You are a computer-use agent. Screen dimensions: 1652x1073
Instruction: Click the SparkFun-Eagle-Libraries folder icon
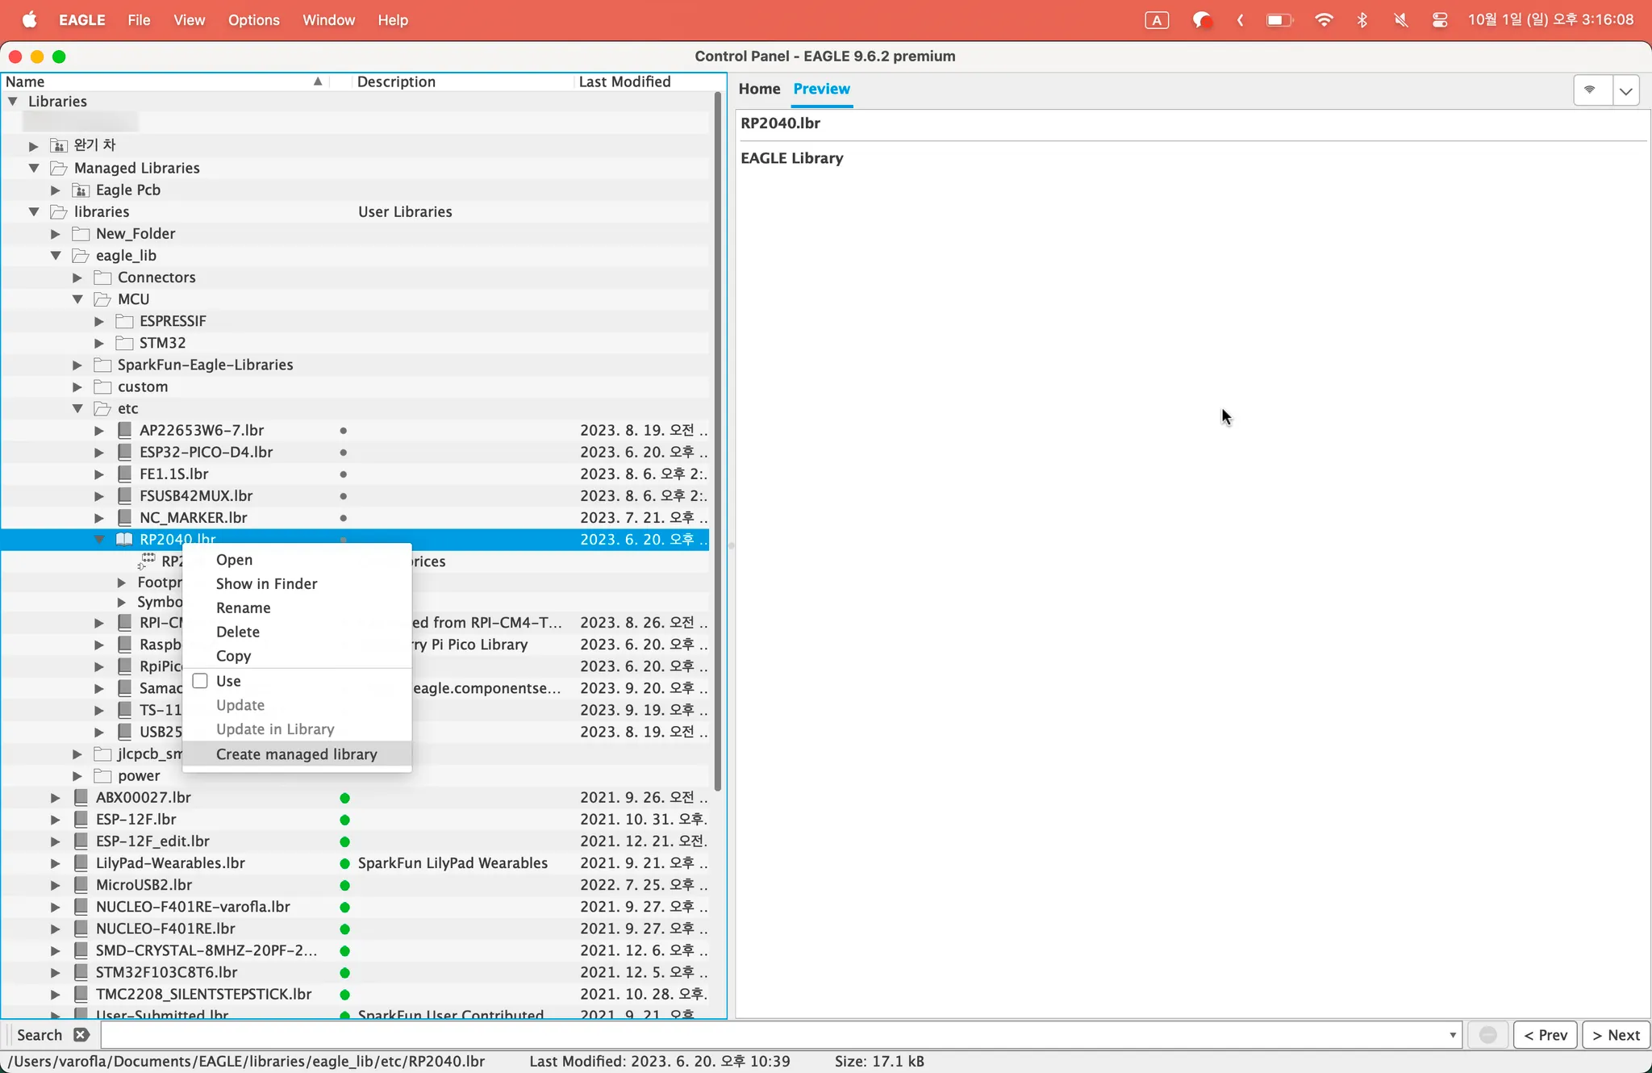click(102, 365)
